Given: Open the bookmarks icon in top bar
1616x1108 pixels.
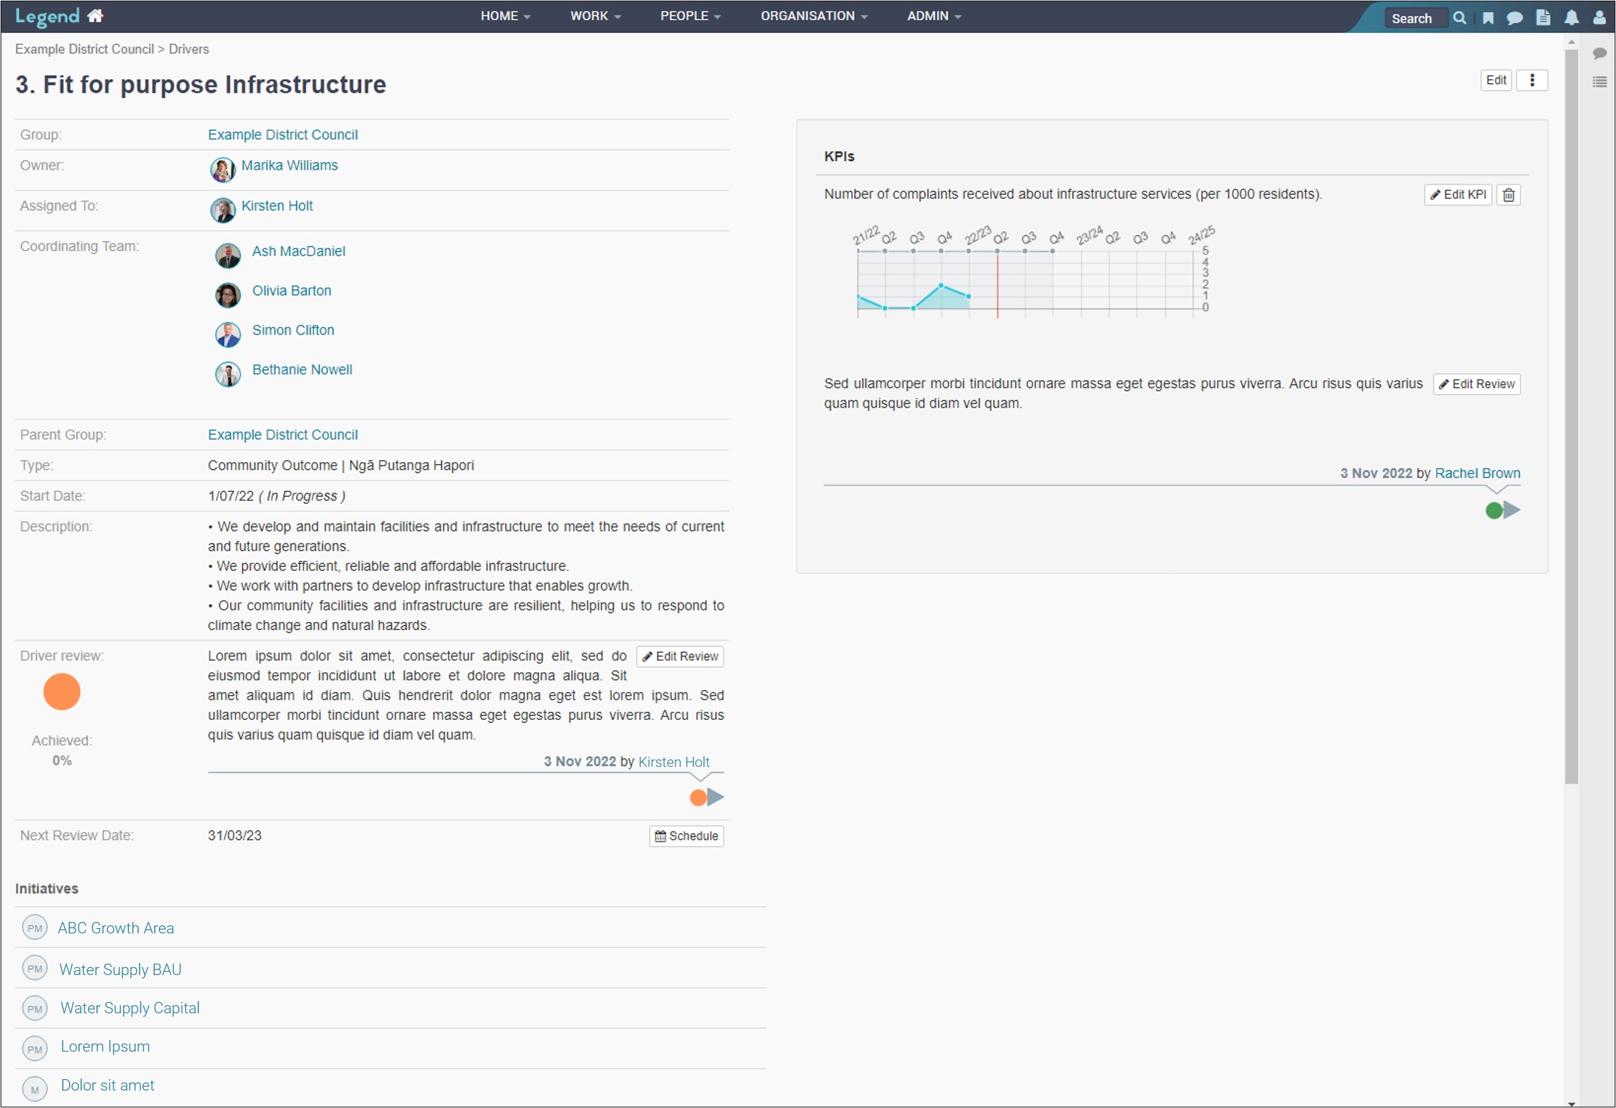Looking at the screenshot, I should coord(1488,18).
